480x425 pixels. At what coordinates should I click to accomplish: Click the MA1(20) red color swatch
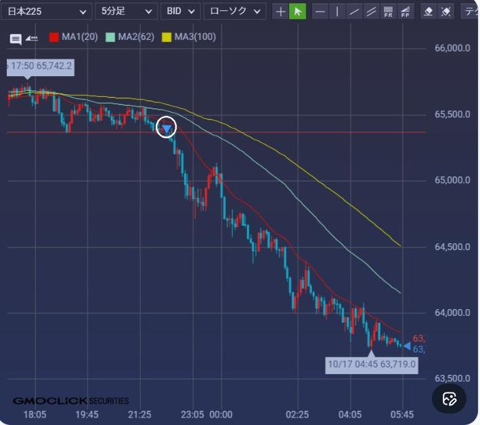click(54, 37)
